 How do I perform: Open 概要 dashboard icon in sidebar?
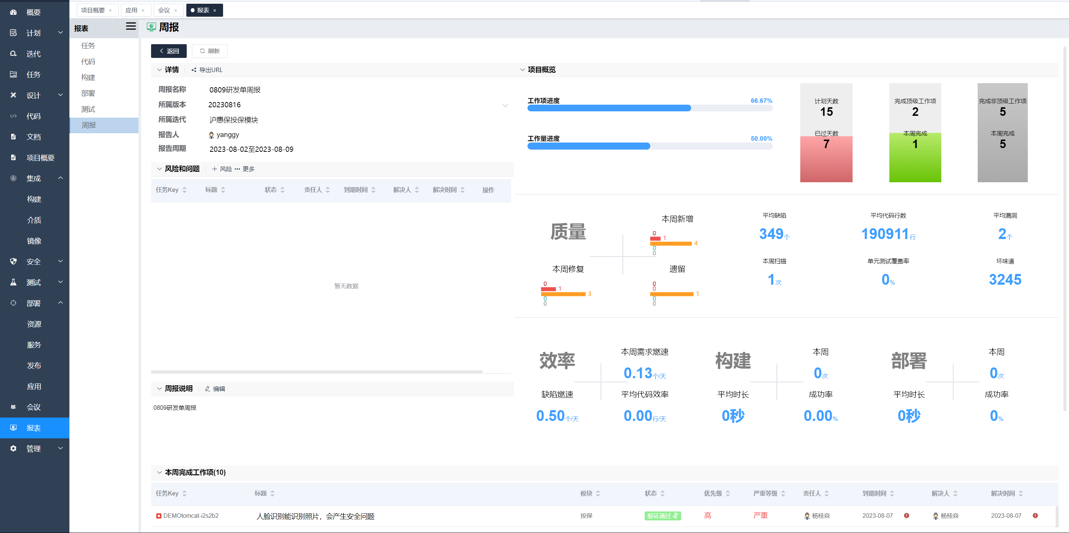pyautogui.click(x=13, y=13)
